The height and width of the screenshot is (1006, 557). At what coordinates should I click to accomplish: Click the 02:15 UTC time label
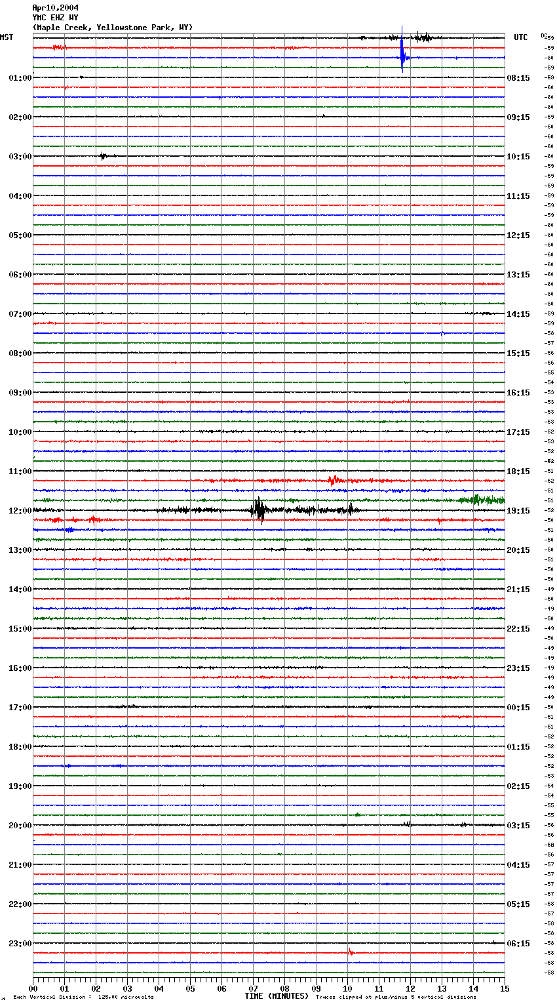point(518,786)
